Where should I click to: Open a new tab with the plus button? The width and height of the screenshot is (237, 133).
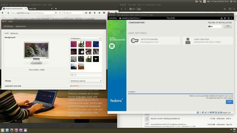click(x=56, y=8)
